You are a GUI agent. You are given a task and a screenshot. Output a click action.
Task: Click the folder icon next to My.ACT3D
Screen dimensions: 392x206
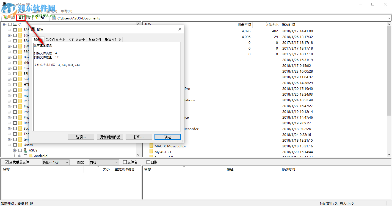[151, 152]
